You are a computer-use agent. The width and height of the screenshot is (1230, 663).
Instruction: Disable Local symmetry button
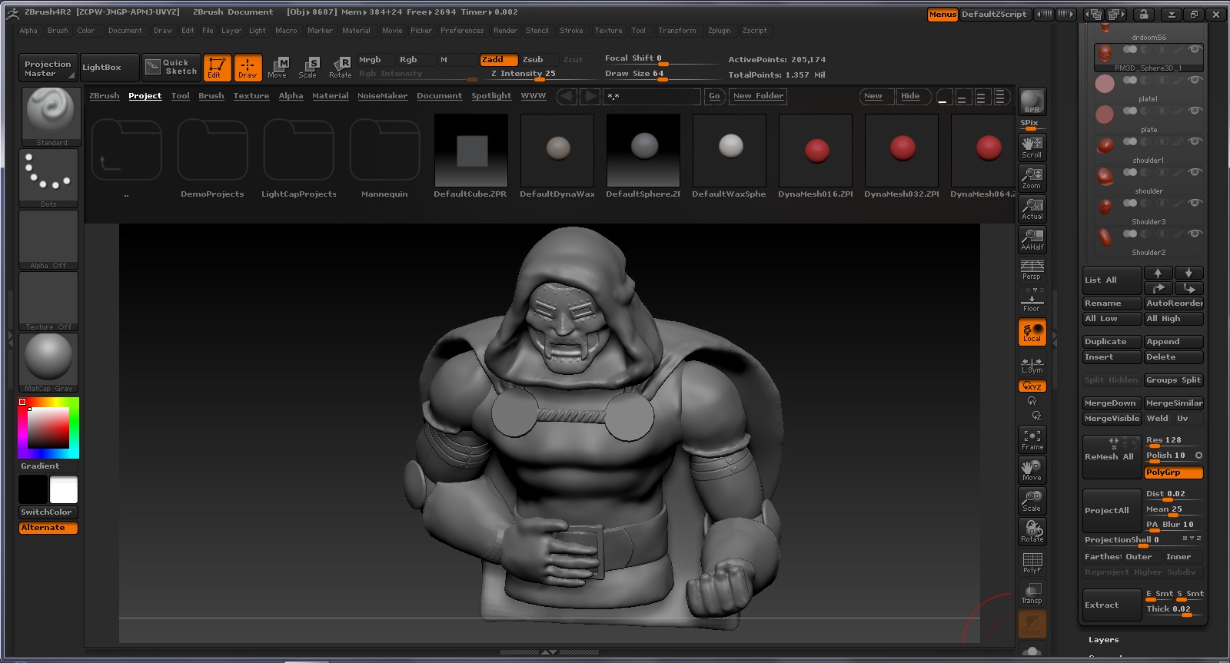[1032, 332]
